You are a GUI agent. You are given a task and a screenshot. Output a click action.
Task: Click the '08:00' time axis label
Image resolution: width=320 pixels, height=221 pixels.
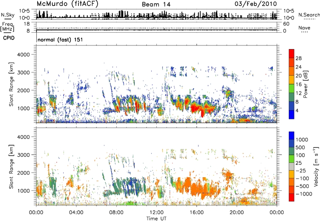pyautogui.click(x=116, y=213)
